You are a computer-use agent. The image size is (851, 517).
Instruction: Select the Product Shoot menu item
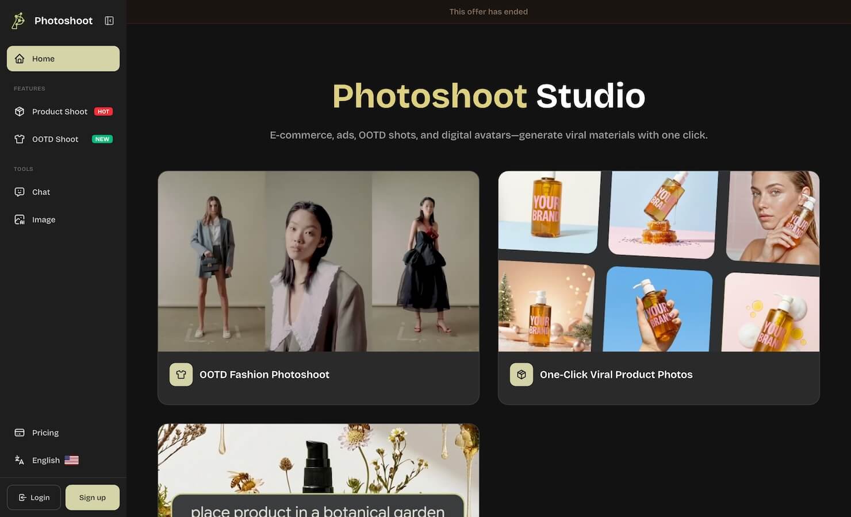(63, 111)
